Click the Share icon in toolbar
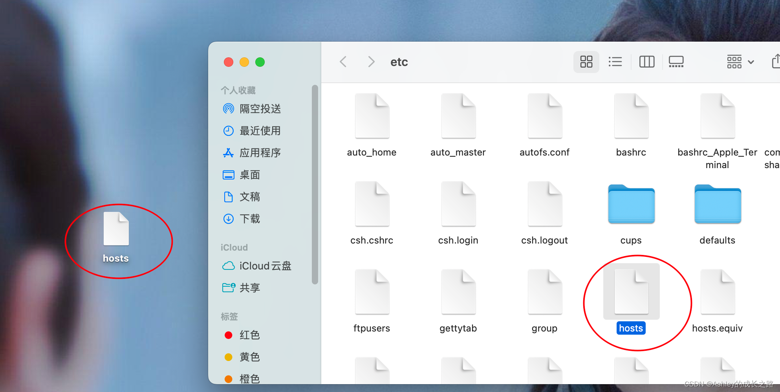Image resolution: width=780 pixels, height=392 pixels. (776, 62)
